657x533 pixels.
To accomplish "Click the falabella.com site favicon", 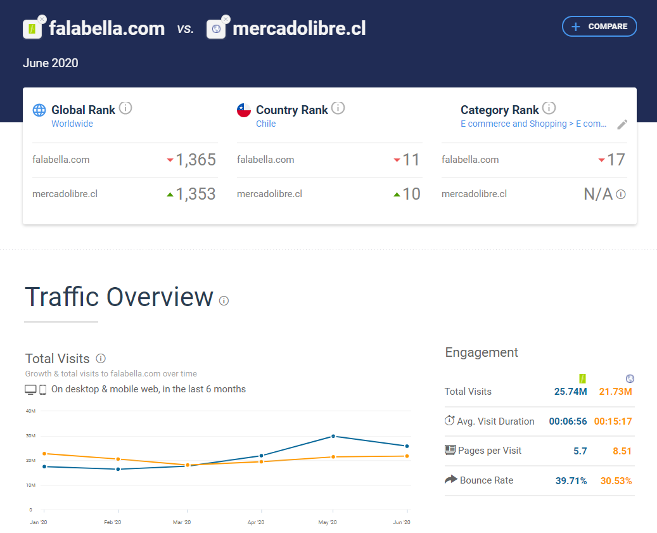I will coord(32,29).
